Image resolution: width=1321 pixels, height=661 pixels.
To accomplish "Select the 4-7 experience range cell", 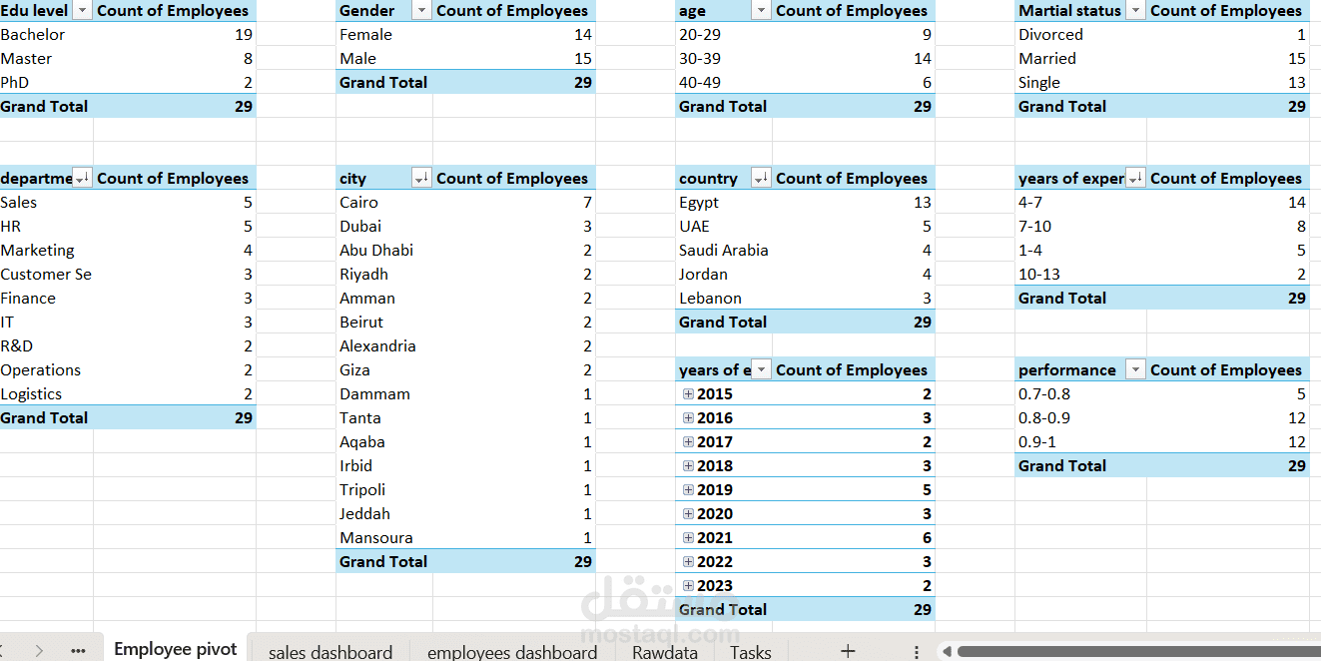I will click(x=1030, y=203).
